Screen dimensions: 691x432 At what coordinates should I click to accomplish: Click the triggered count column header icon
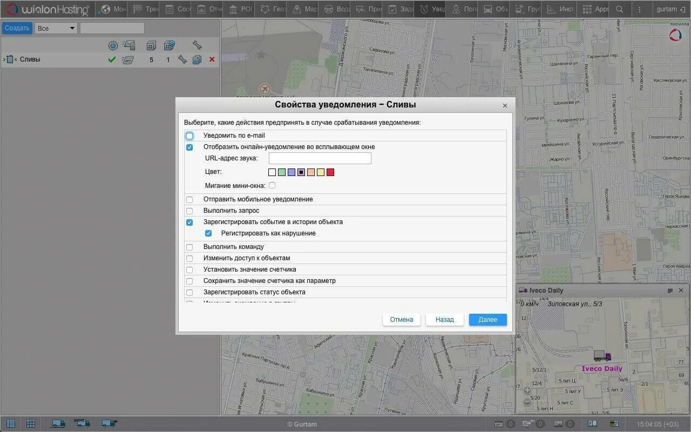pyautogui.click(x=169, y=45)
